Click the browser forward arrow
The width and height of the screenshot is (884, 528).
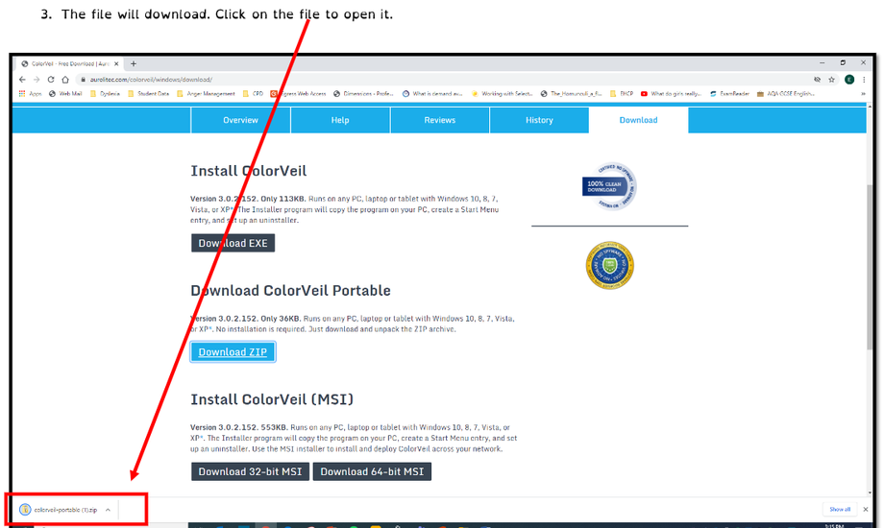pos(37,80)
